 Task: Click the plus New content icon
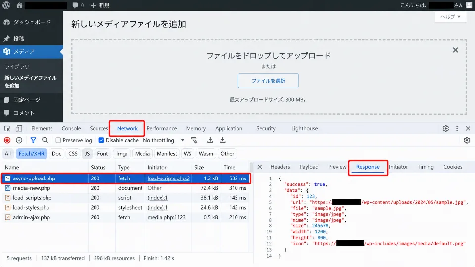(93, 5)
